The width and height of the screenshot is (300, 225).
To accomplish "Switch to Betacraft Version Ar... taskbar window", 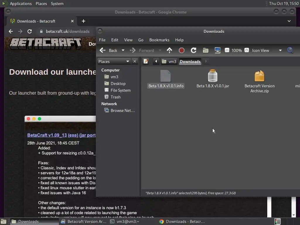I will (x=83, y=221).
